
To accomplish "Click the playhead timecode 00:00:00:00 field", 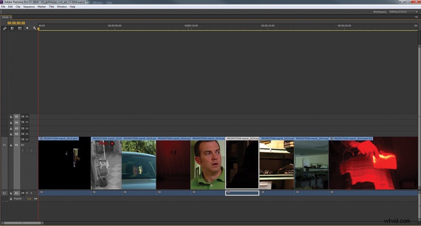I will pyautogui.click(x=16, y=23).
